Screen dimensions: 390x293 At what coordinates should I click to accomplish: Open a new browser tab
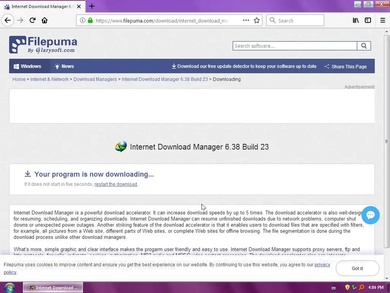coord(91,6)
